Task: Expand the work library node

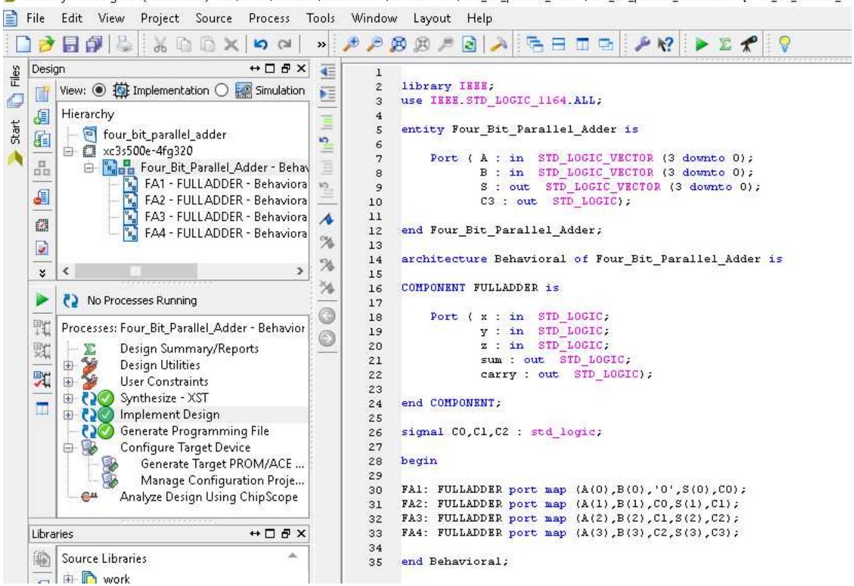Action: pos(68,579)
